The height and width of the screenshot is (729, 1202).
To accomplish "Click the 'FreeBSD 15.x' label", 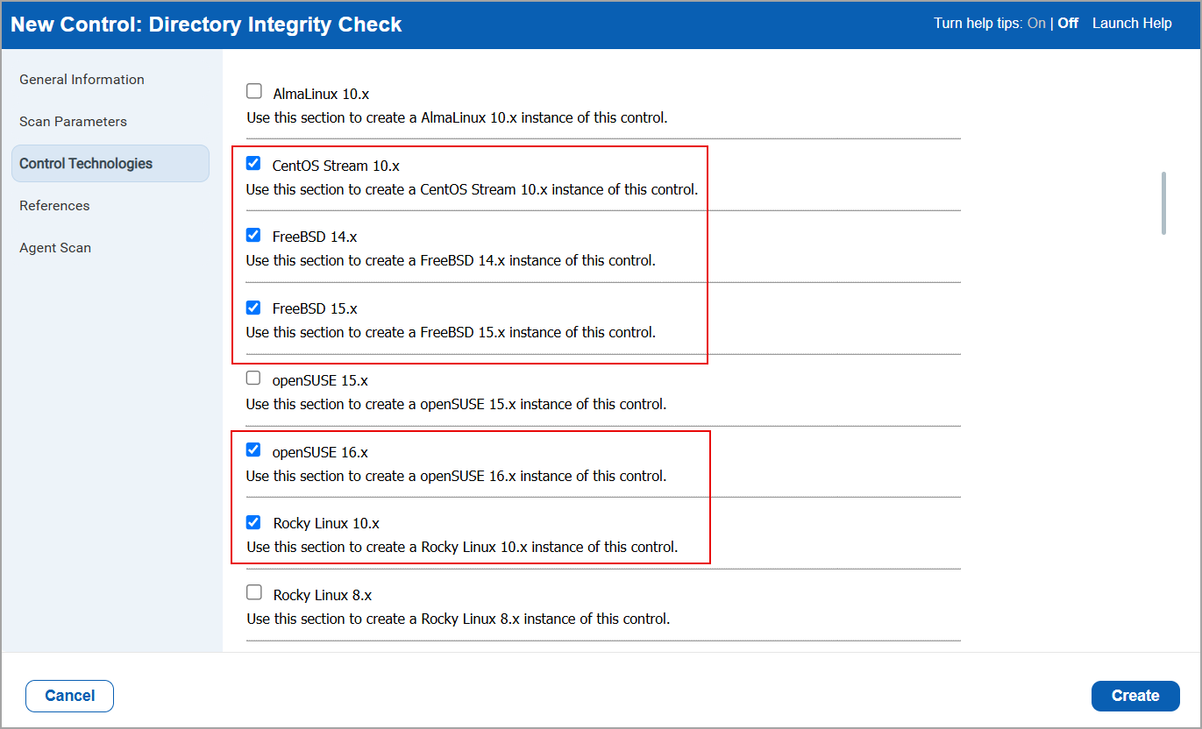I will (315, 308).
